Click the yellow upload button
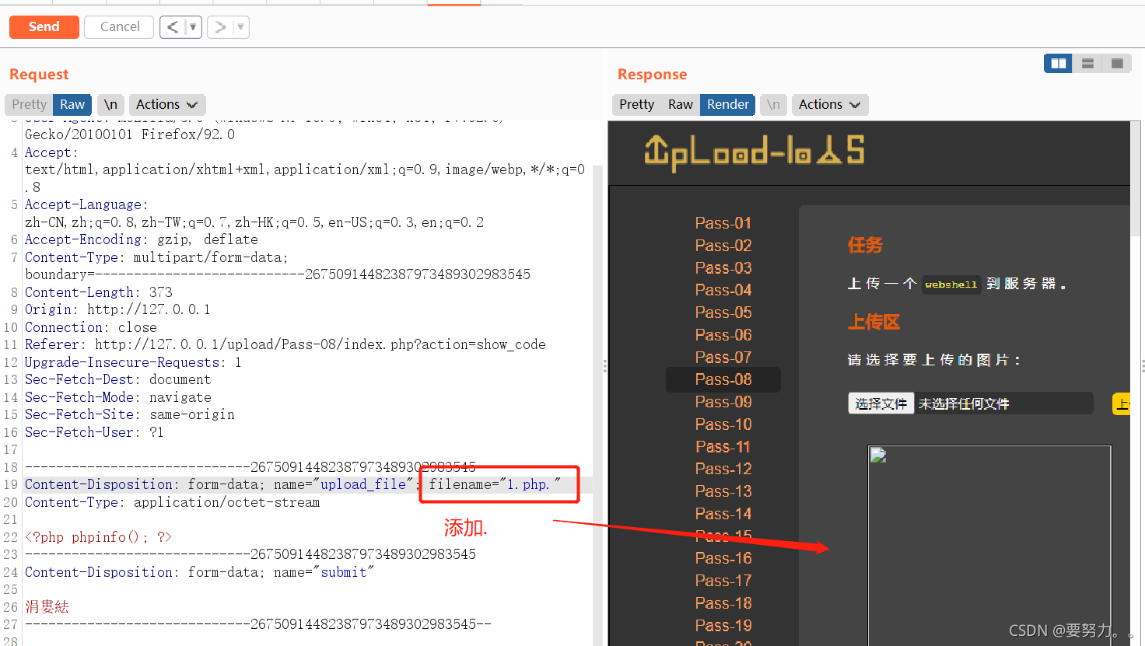 tap(1122, 403)
